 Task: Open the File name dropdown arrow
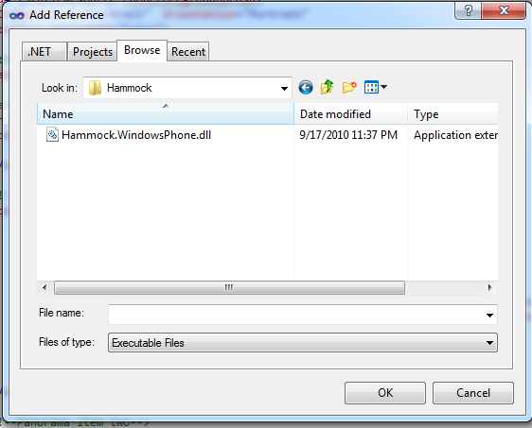pos(489,315)
